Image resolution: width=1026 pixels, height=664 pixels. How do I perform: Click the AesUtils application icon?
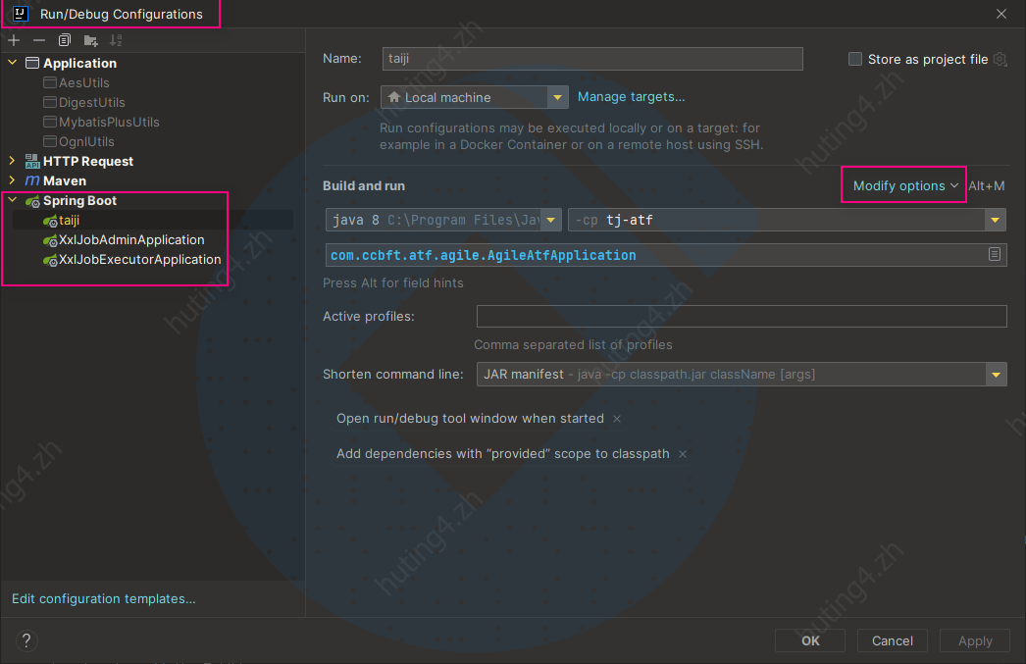tap(50, 82)
